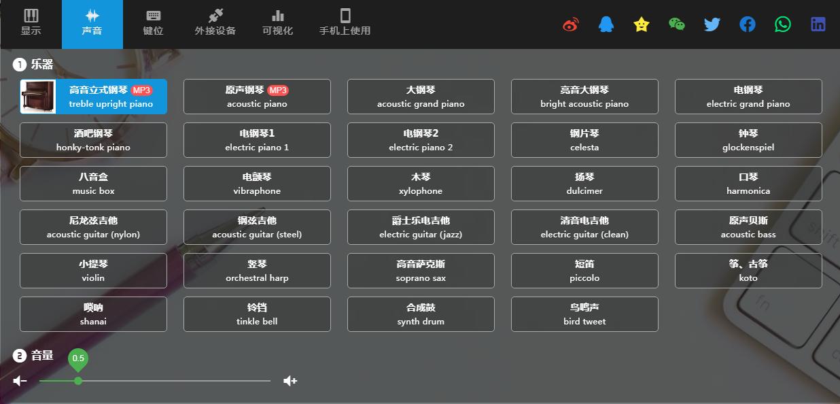Select the synth drum sound
This screenshot has width=840, height=404.
pyautogui.click(x=421, y=314)
